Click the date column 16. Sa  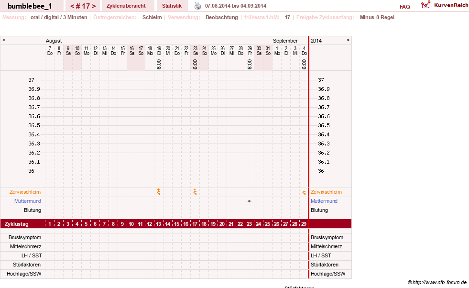132,51
